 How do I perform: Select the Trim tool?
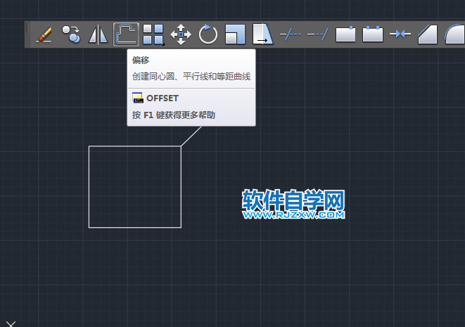291,34
